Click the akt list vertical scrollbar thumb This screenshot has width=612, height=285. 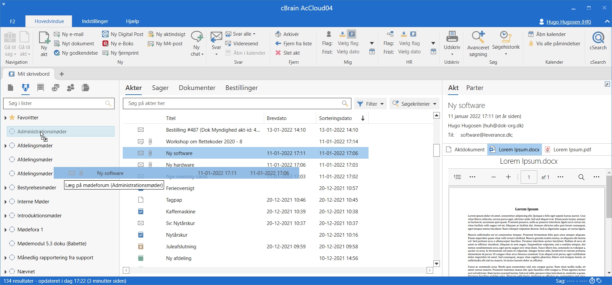(x=436, y=150)
